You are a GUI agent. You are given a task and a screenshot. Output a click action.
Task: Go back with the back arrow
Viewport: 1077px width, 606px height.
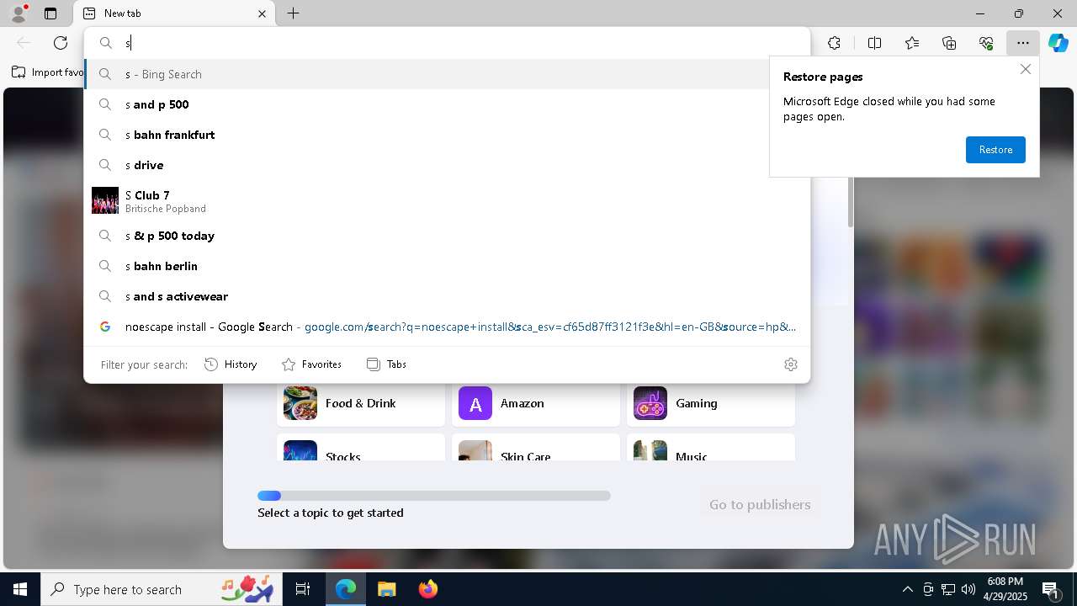coord(24,43)
